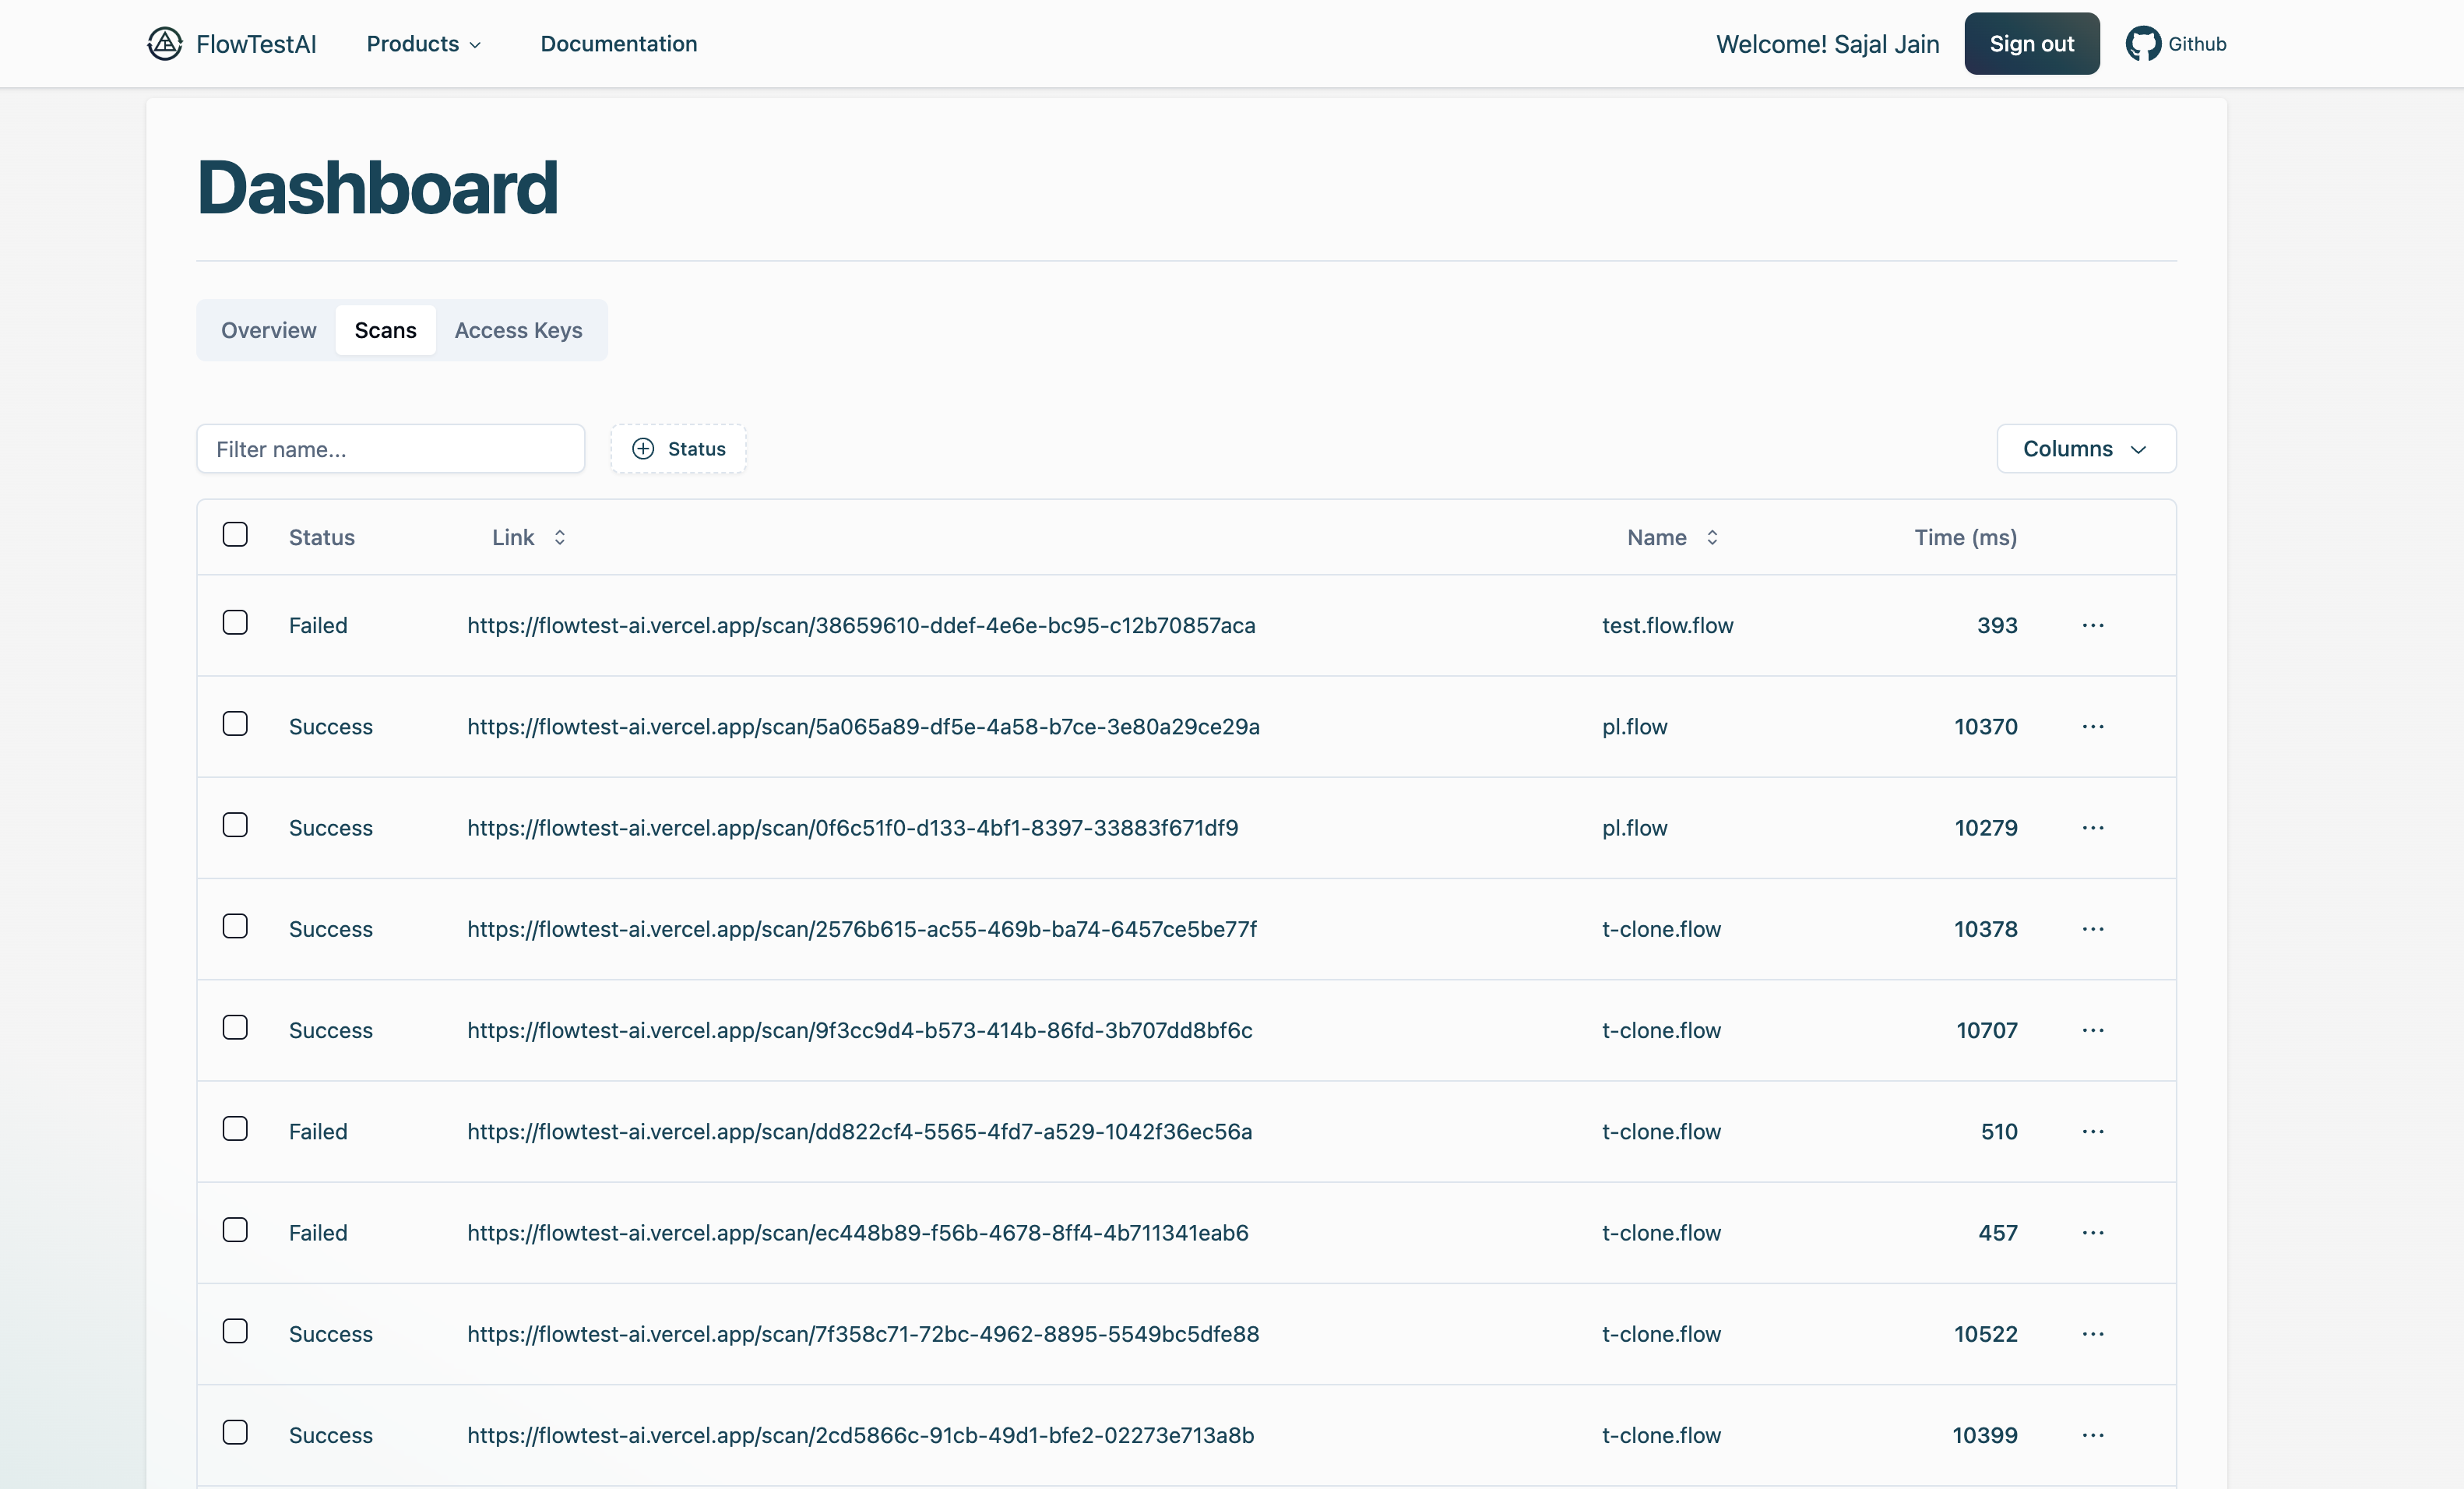Expand the Products dropdown menu
This screenshot has width=2464, height=1489.
(x=423, y=44)
